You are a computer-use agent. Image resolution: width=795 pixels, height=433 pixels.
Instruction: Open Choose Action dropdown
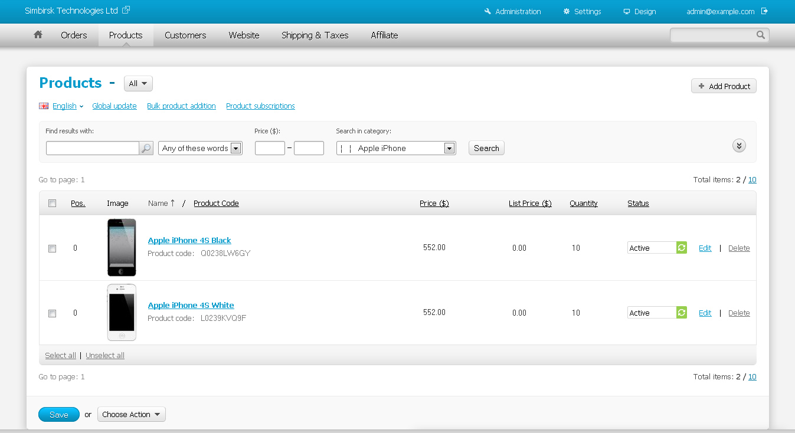[x=132, y=415]
